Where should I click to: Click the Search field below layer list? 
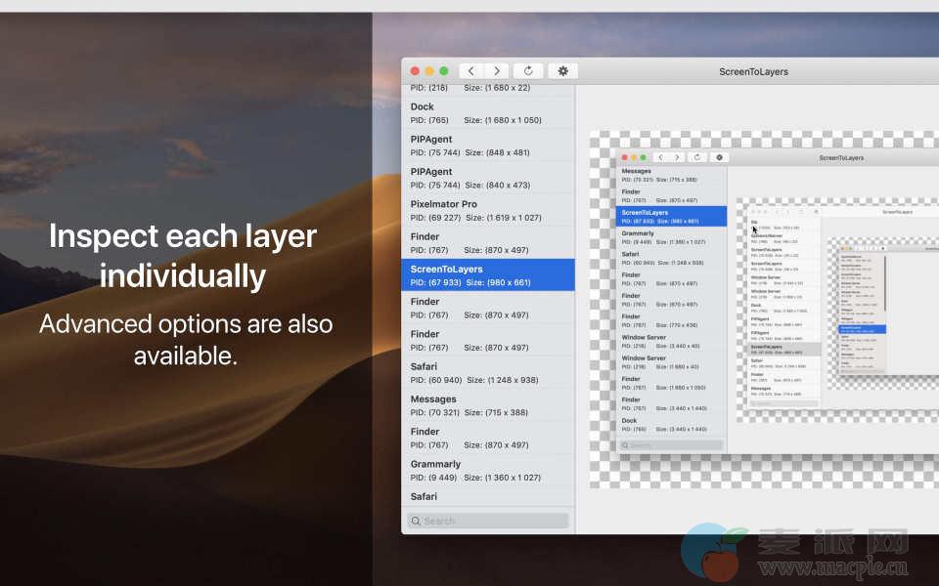point(488,521)
